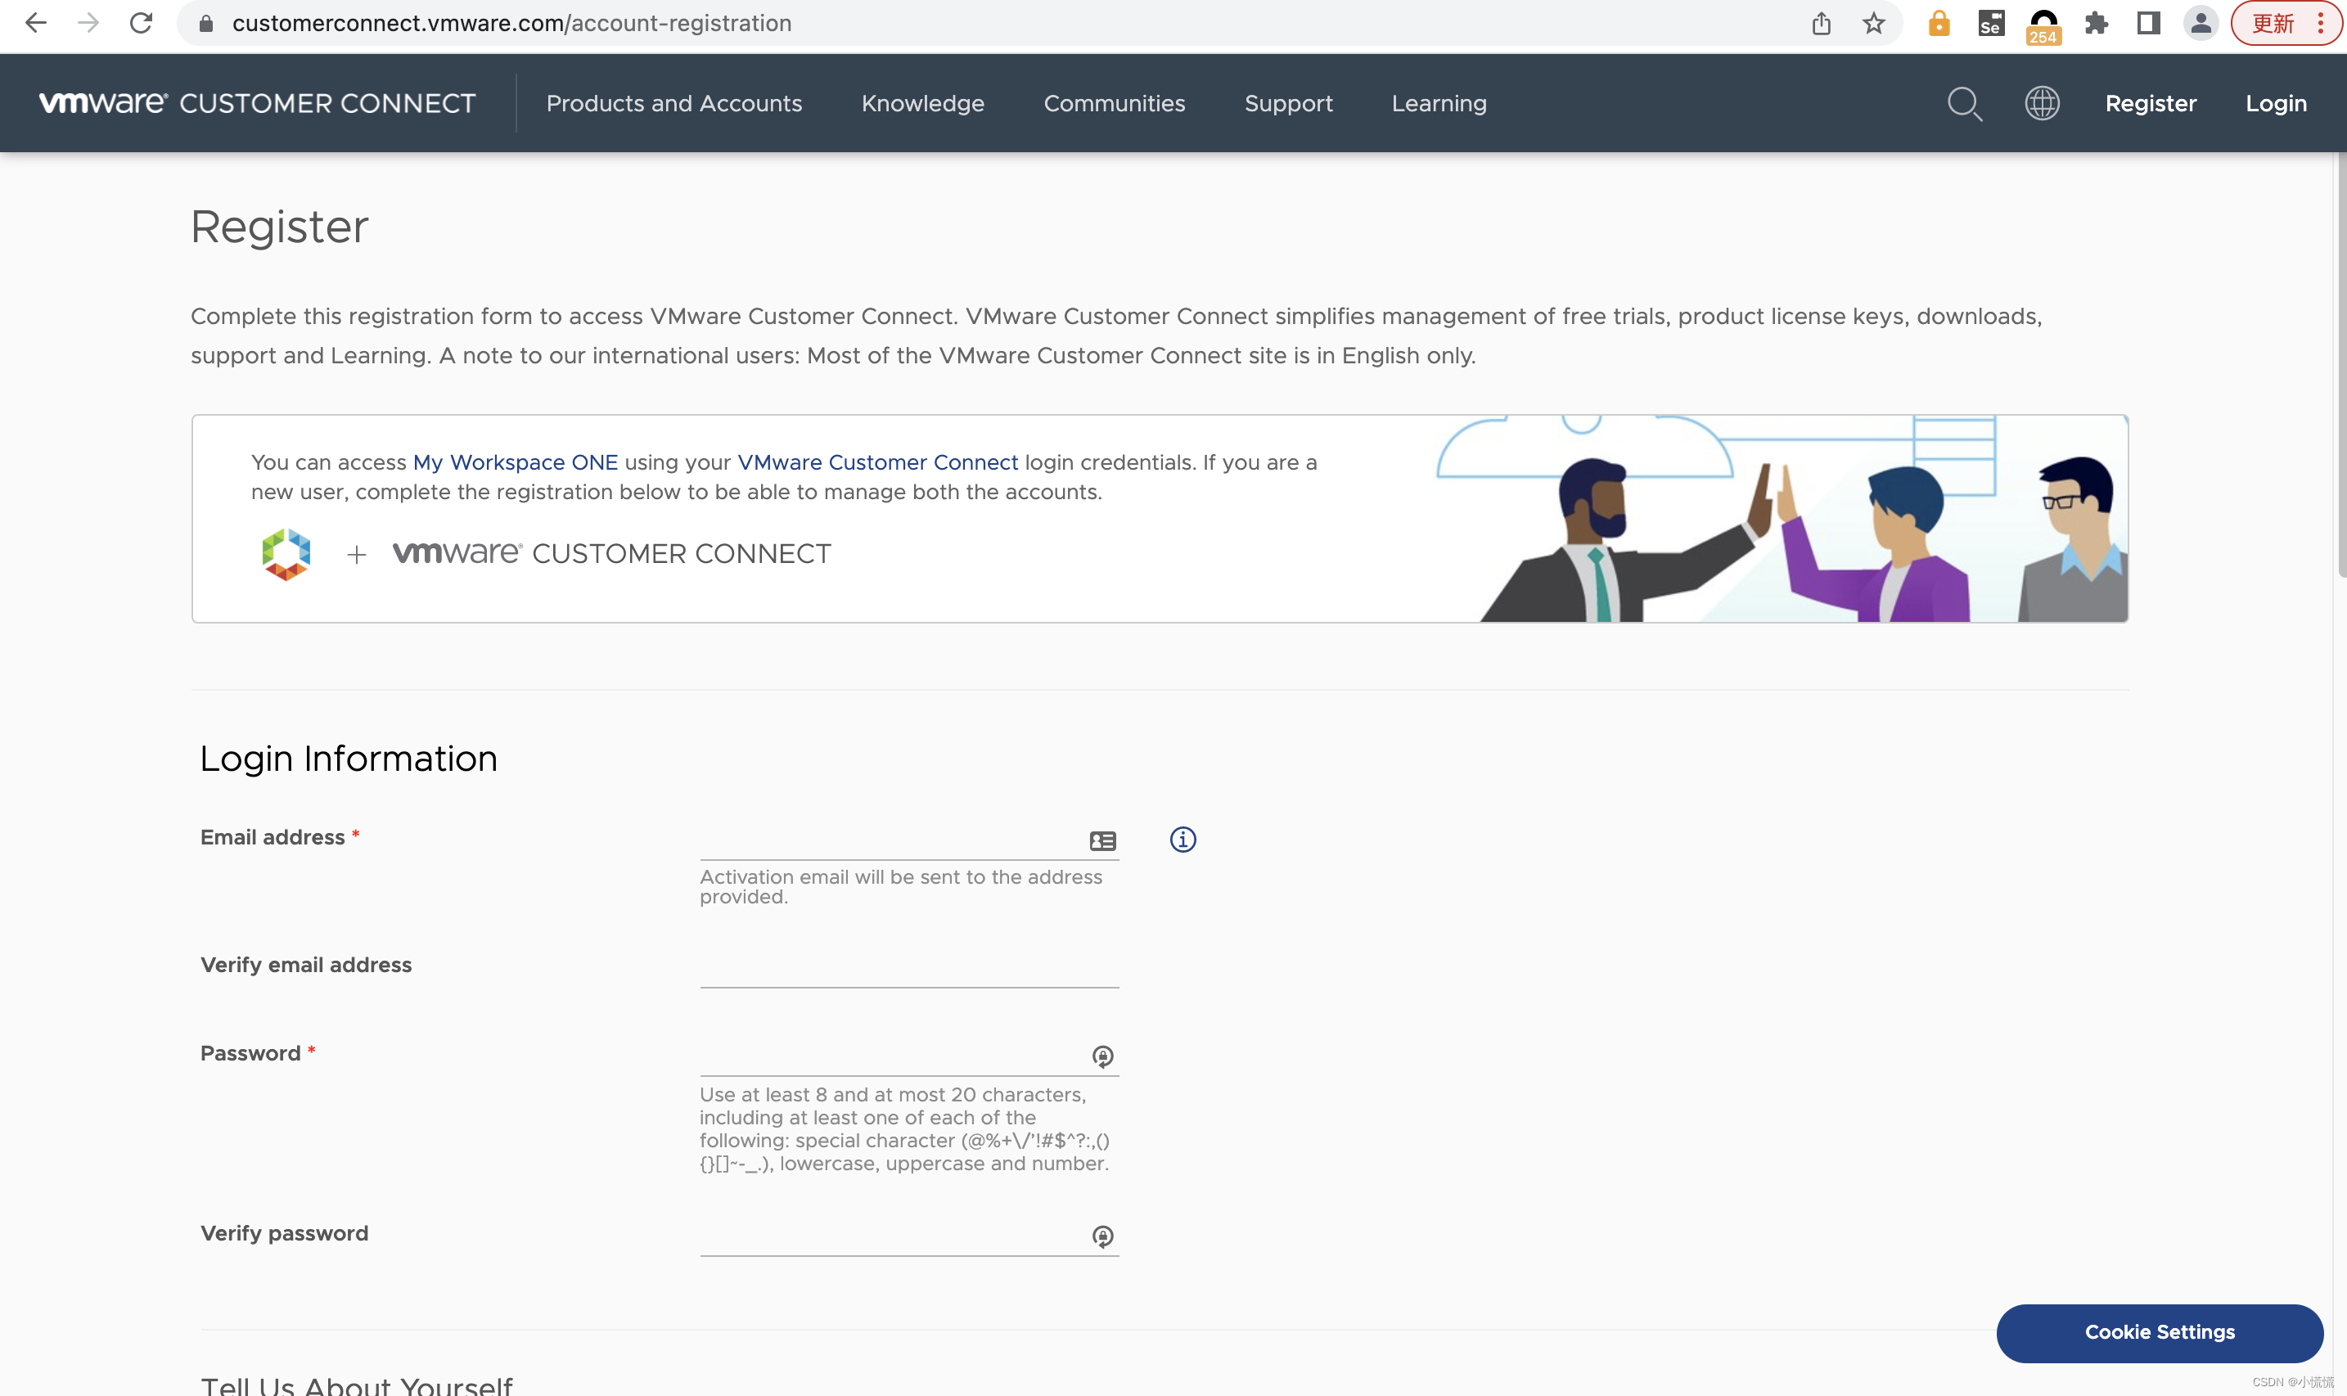Open the Products and Accounts menu
The height and width of the screenshot is (1396, 2347).
[673, 103]
